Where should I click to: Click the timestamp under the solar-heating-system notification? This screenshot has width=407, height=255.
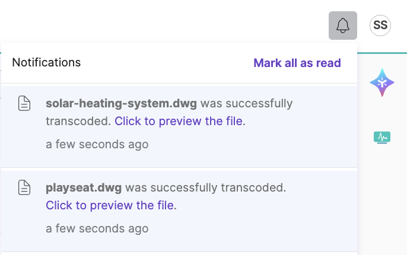(97, 144)
